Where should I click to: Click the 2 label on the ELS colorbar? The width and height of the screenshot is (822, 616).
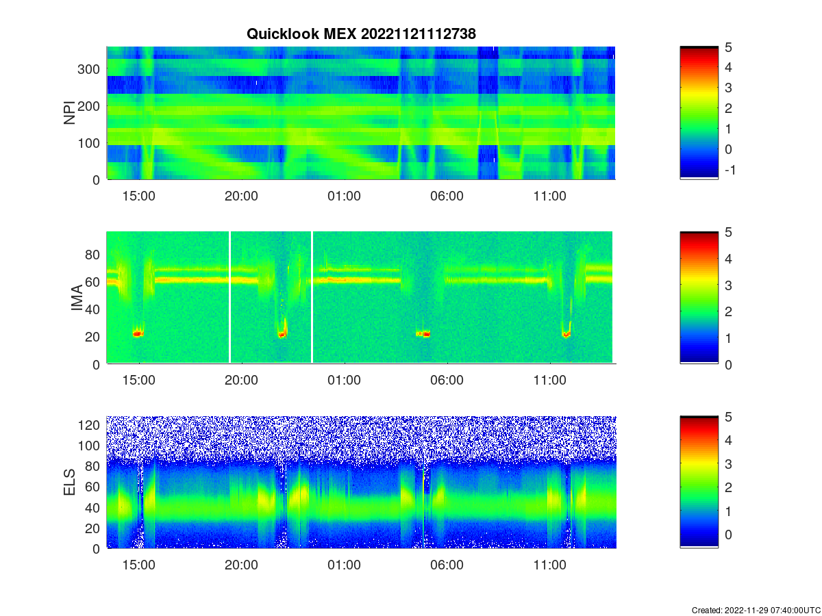[x=728, y=487]
